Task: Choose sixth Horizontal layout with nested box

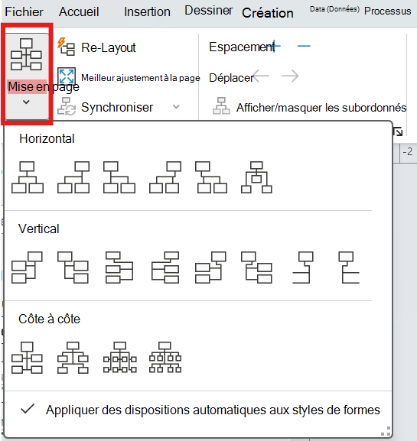Action: [x=256, y=177]
